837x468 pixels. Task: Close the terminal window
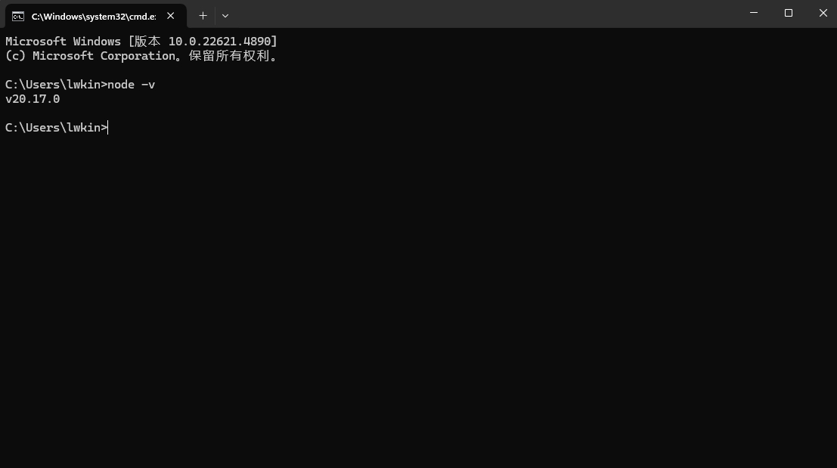(x=823, y=13)
